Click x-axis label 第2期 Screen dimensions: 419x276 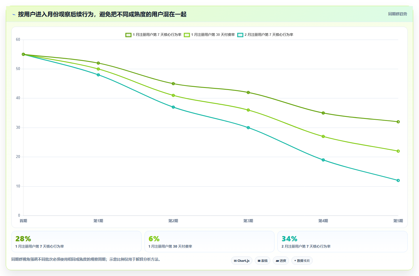(173, 221)
